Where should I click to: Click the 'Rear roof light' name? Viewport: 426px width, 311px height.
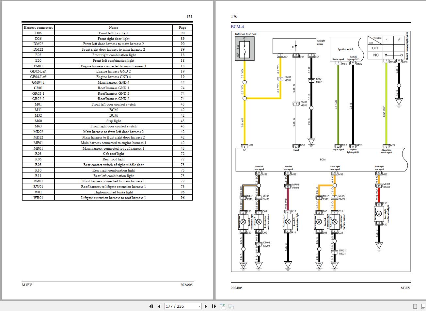tap(113, 159)
